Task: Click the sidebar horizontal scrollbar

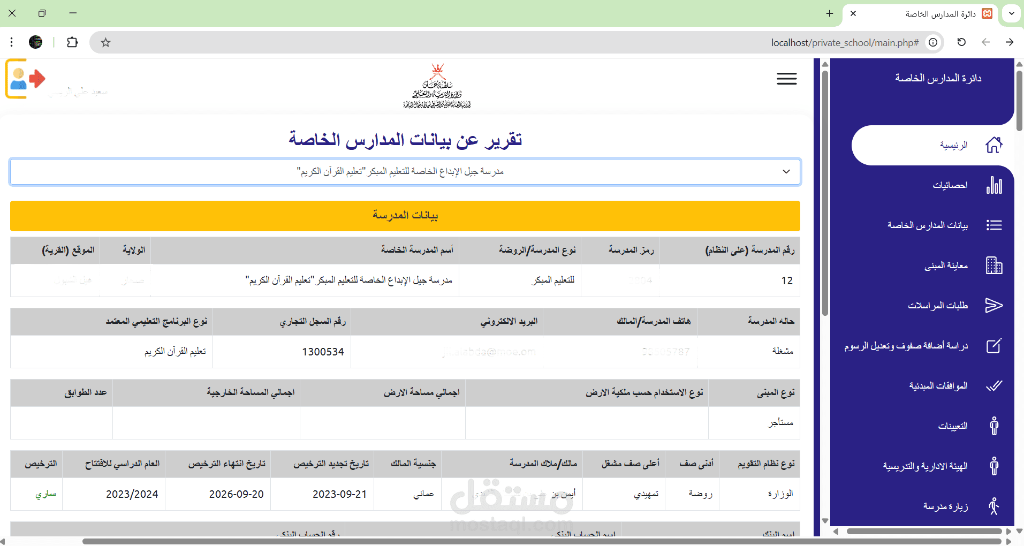Action: point(924,532)
